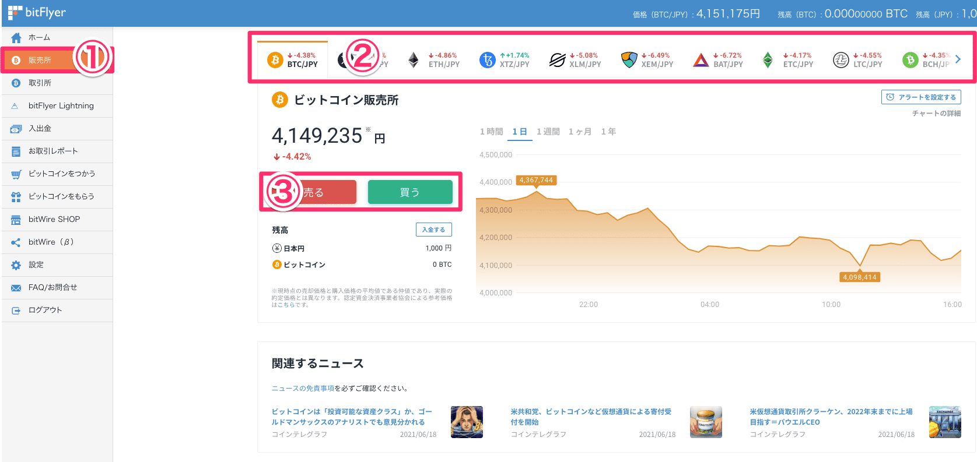Click the logout icon in sidebar
Image resolution: width=977 pixels, height=462 pixels.
click(x=16, y=311)
